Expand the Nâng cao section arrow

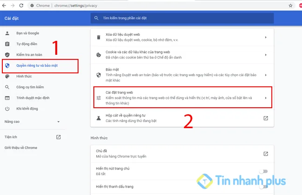point(59,122)
